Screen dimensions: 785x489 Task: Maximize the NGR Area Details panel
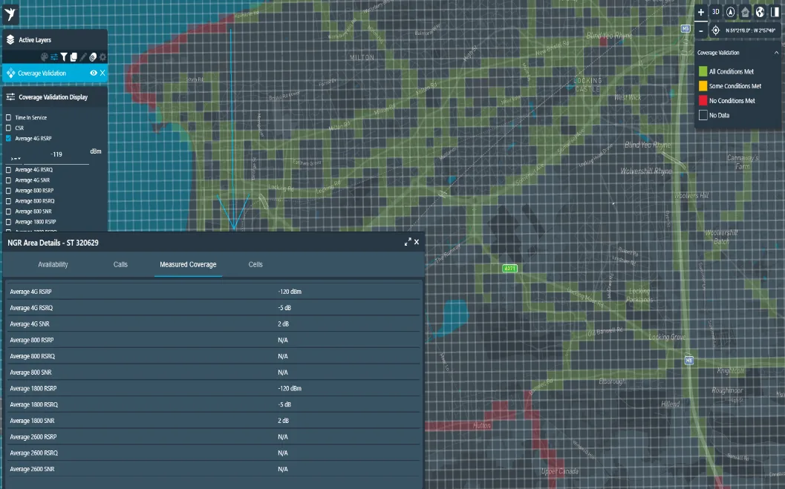point(408,242)
